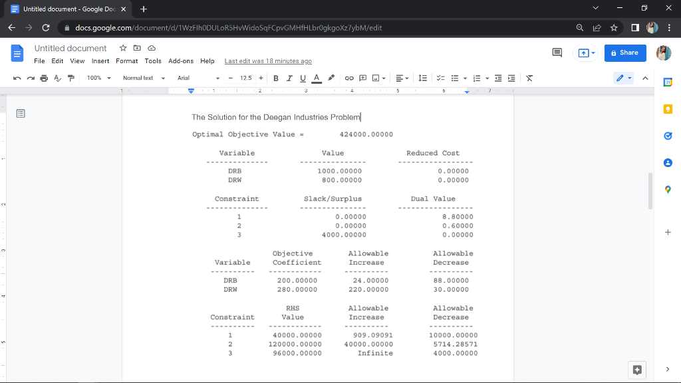Viewport: 681px width, 383px height.
Task: Run spelling and grammar check icon
Action: point(57,78)
